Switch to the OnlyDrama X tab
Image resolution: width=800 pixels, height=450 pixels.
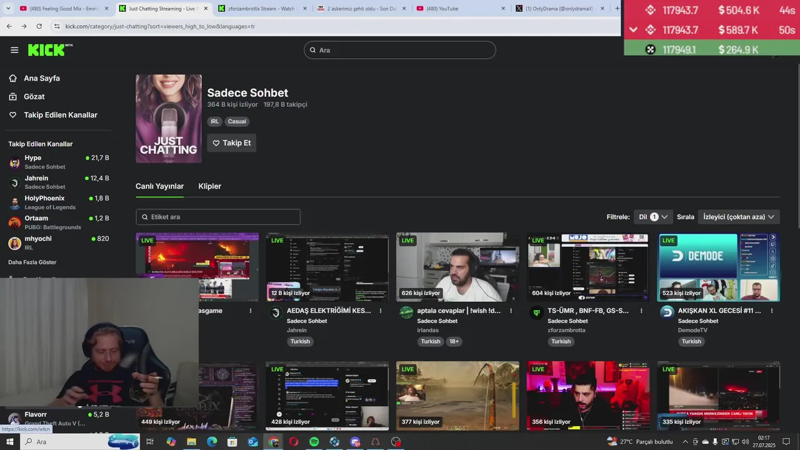click(x=559, y=9)
